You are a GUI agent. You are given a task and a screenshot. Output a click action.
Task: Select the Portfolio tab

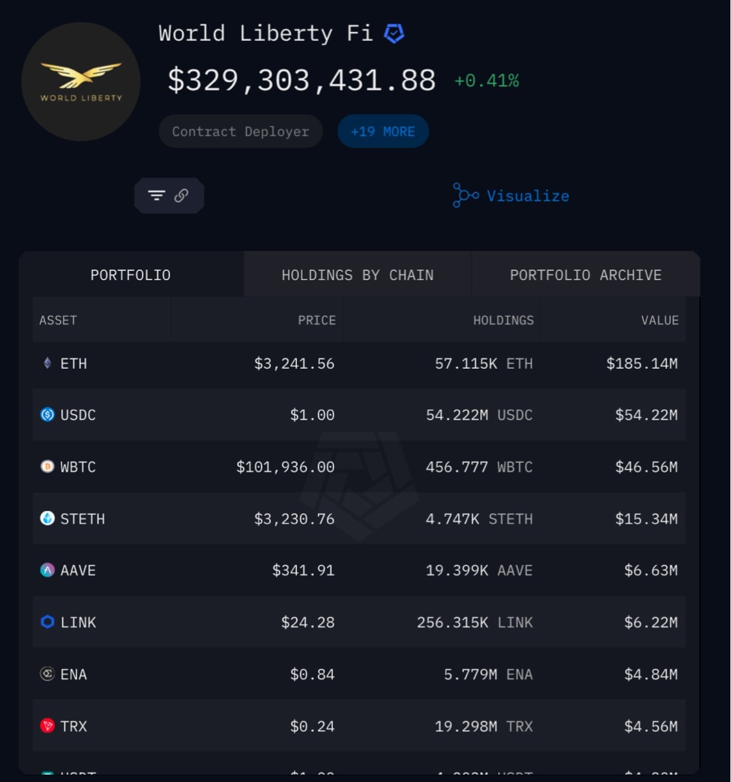[x=130, y=275]
